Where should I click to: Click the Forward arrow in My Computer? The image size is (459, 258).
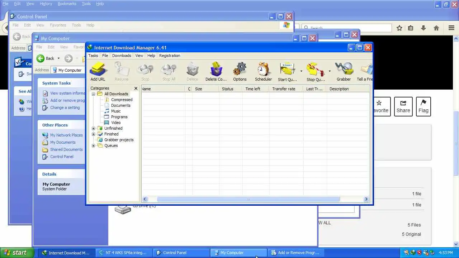click(68, 58)
